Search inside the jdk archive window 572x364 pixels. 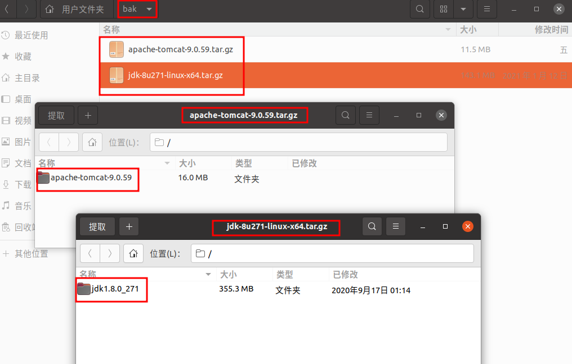[x=372, y=226]
